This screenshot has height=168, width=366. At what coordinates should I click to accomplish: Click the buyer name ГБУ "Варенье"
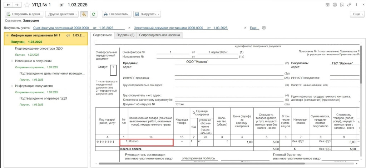point(342,63)
